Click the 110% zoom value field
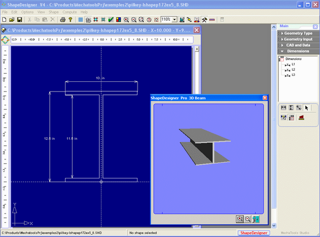Viewport: 320px width, 237px height. point(166,20)
